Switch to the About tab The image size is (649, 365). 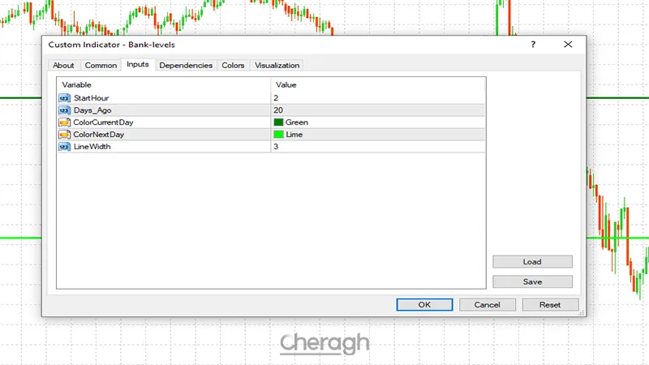pyautogui.click(x=63, y=66)
